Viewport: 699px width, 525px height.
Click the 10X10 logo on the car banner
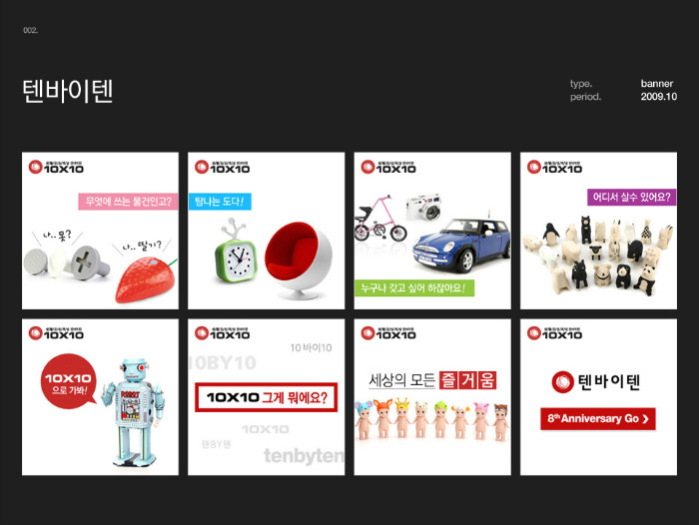388,167
